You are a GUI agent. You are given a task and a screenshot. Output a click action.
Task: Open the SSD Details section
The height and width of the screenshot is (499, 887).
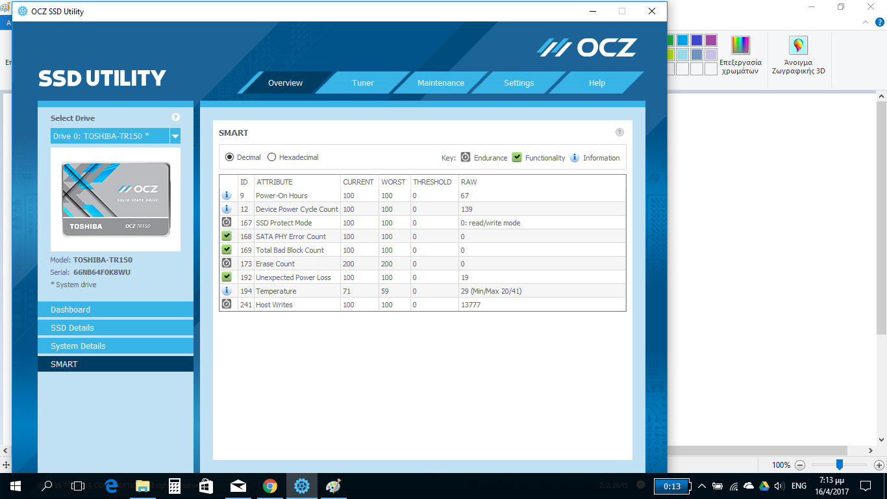[x=116, y=328]
